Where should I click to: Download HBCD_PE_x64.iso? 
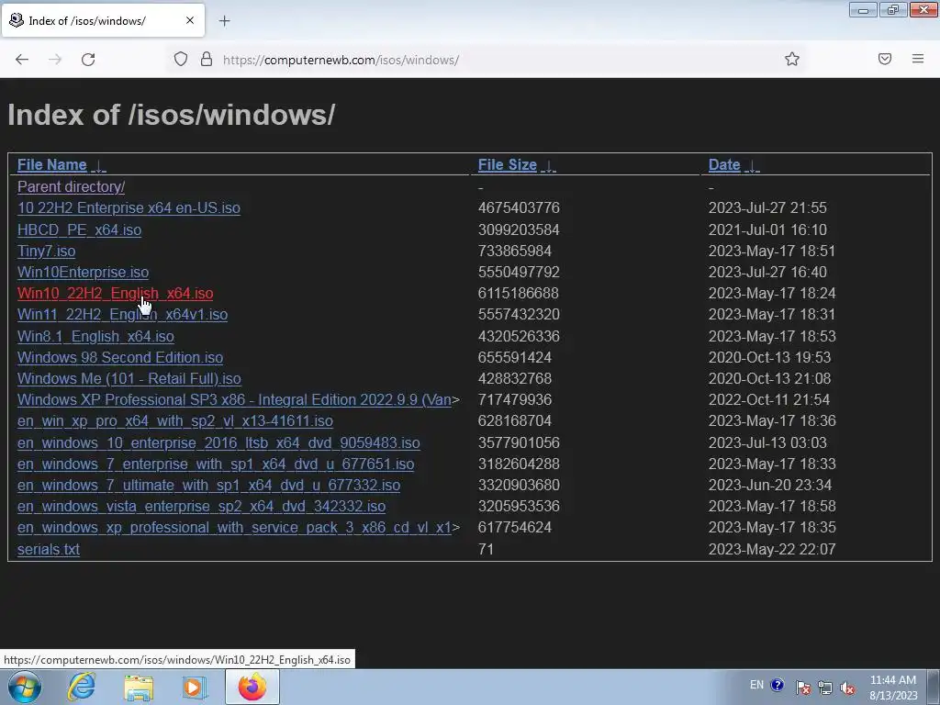click(79, 229)
